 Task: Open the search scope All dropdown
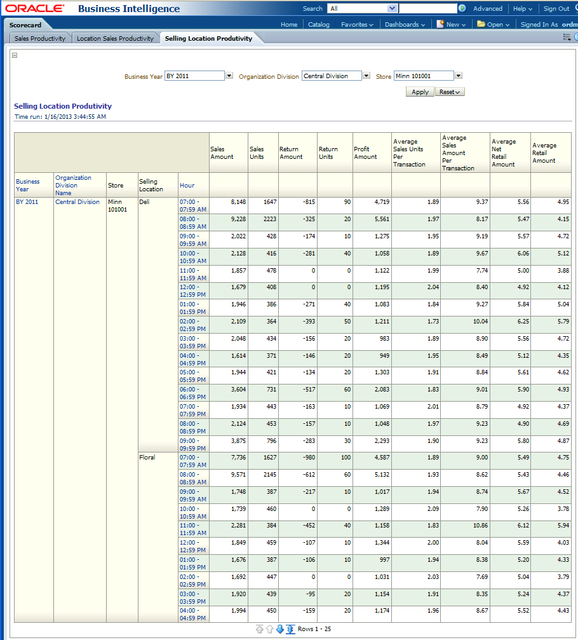(392, 9)
